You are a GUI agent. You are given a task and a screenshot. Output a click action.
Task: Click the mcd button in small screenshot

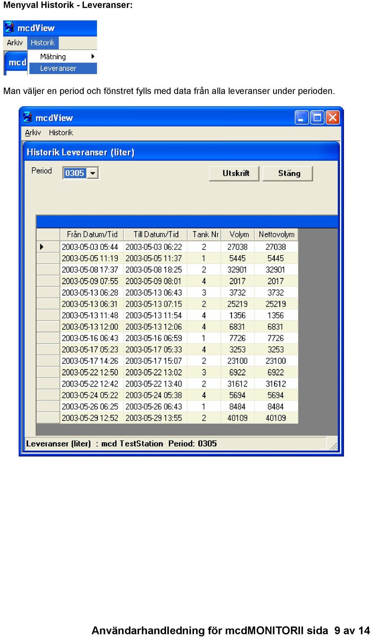pos(16,62)
